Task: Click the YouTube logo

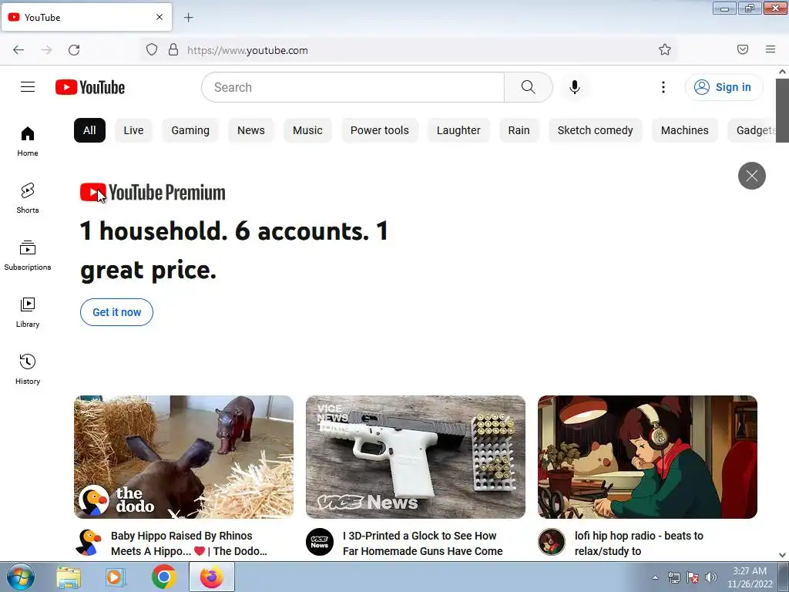Action: pos(90,87)
